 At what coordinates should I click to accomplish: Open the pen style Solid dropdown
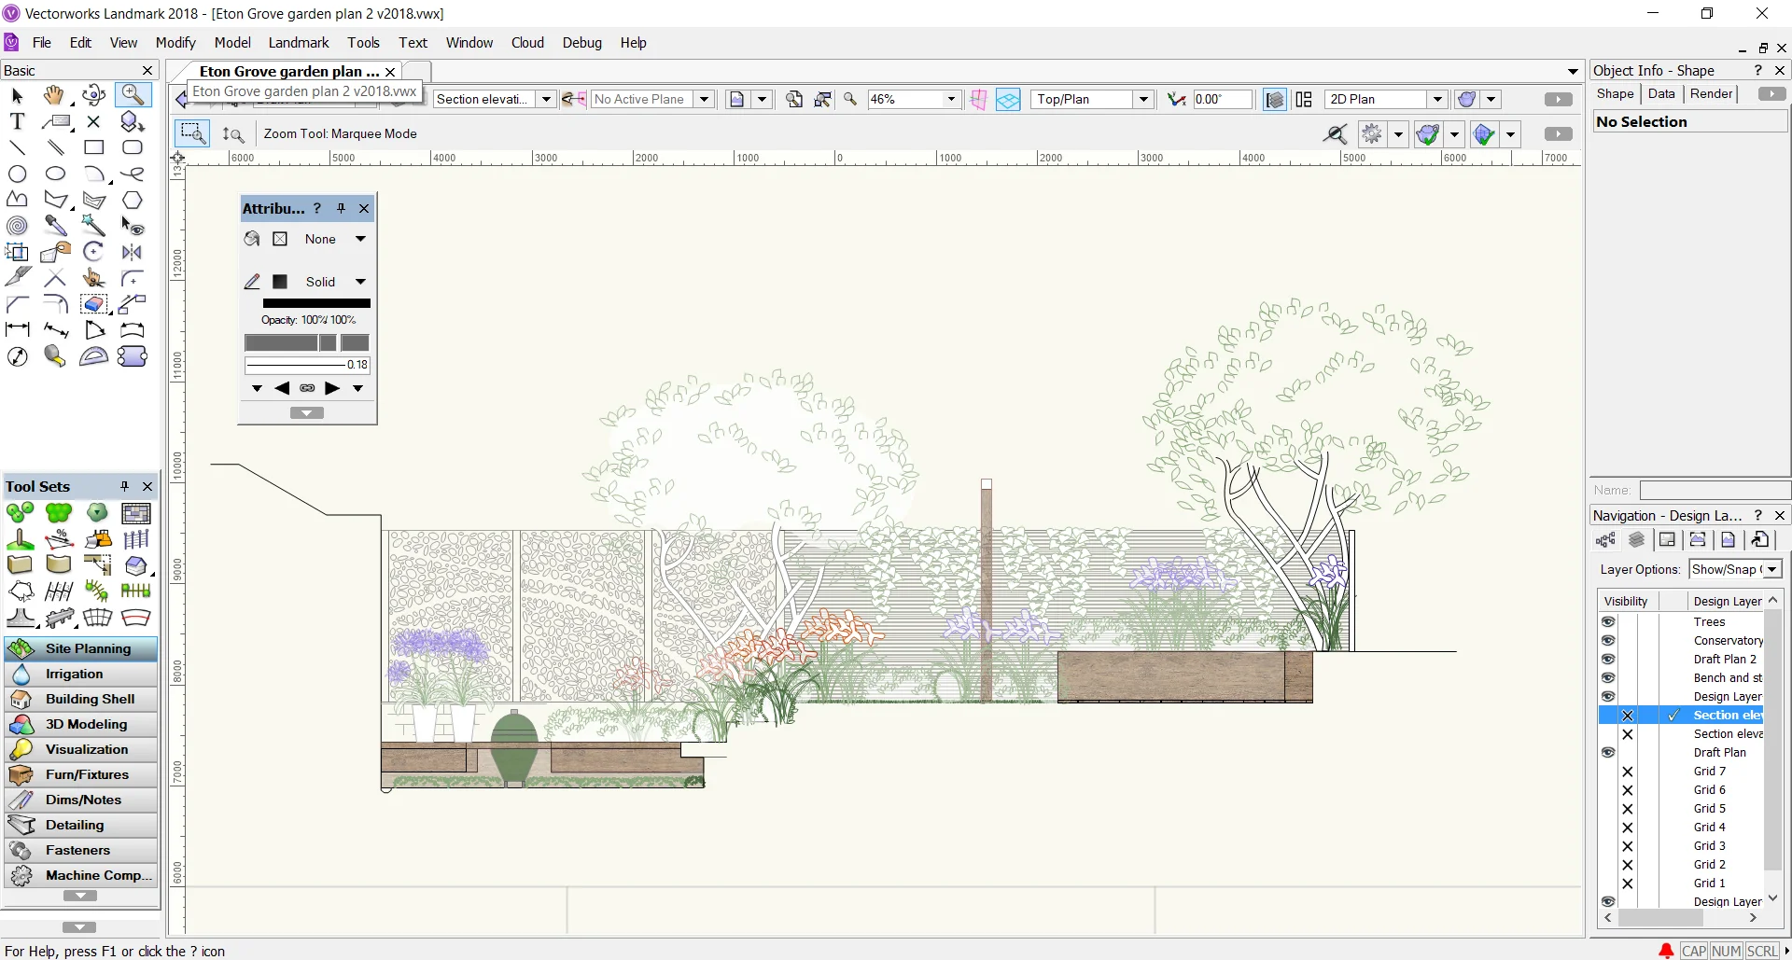click(x=360, y=282)
